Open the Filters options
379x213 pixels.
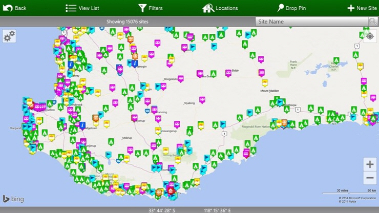coord(151,8)
